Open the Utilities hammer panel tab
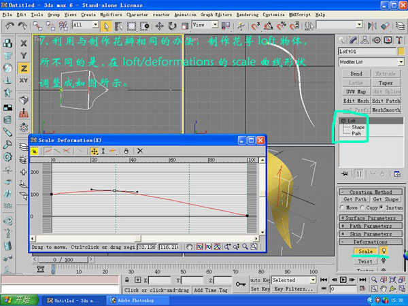 (x=399, y=40)
